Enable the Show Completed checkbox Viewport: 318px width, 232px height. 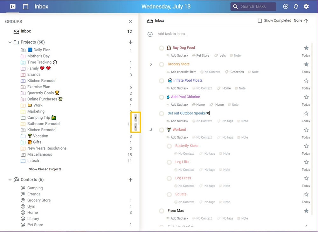point(260,21)
